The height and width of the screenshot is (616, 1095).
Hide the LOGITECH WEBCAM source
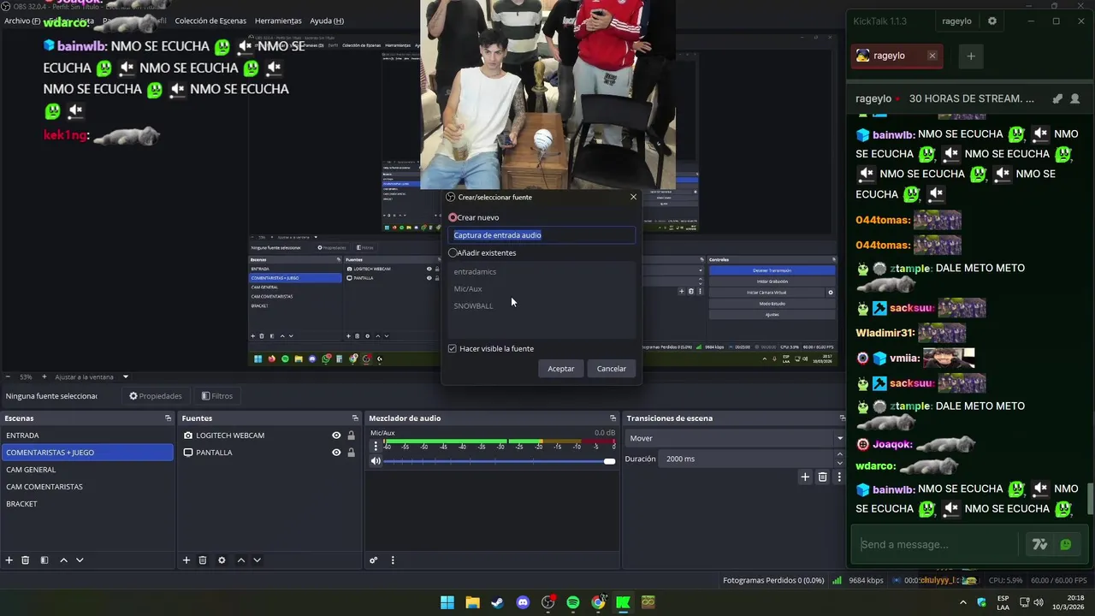coord(336,435)
